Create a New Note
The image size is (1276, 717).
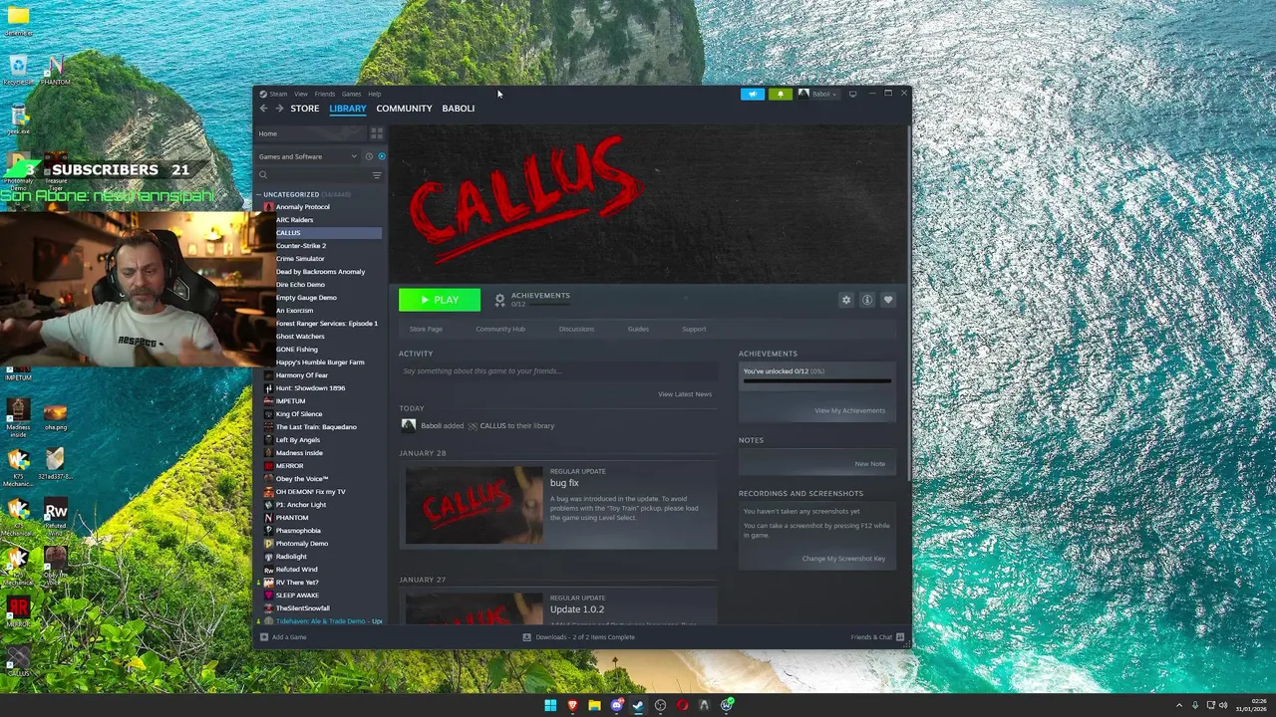869,464
